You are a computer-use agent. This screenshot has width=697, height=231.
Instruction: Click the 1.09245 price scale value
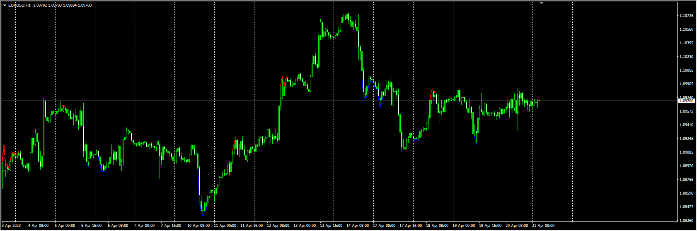(x=687, y=139)
